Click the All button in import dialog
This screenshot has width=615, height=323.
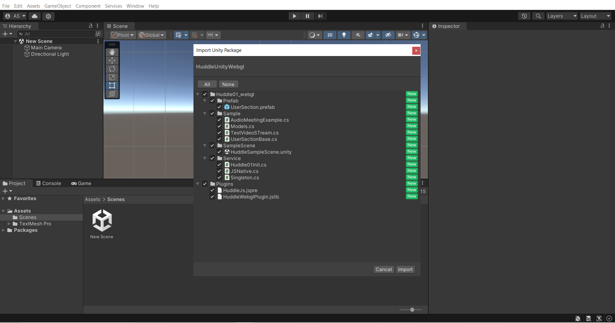point(207,85)
